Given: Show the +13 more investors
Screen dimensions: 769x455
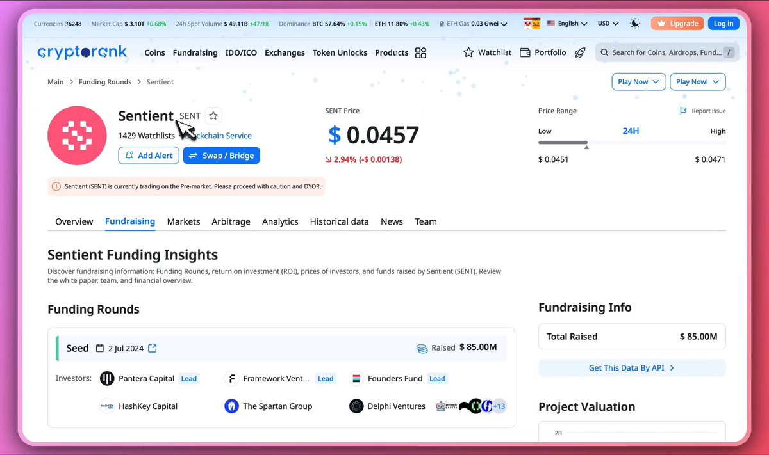Looking at the screenshot, I should [x=499, y=406].
